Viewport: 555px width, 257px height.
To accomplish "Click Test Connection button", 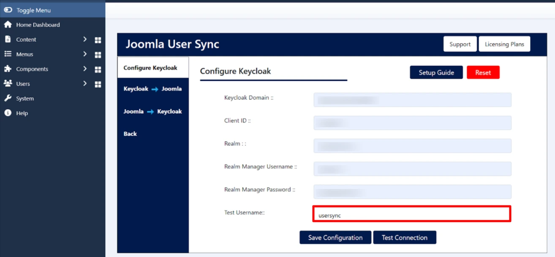I will (405, 238).
